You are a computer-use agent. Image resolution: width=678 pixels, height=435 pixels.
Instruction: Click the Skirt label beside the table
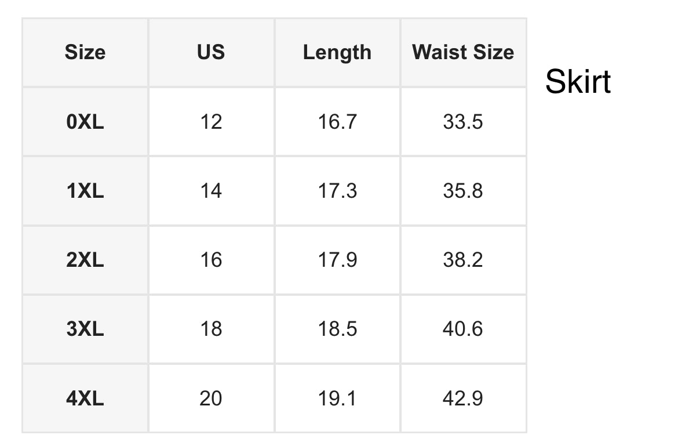coord(578,81)
